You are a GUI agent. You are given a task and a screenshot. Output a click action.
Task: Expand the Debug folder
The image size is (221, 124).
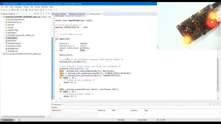point(4,28)
